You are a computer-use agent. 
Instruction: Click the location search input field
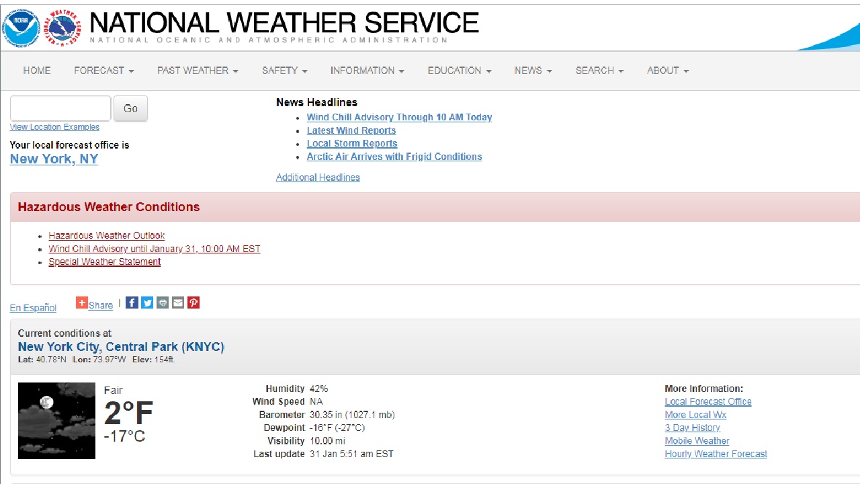pos(60,108)
